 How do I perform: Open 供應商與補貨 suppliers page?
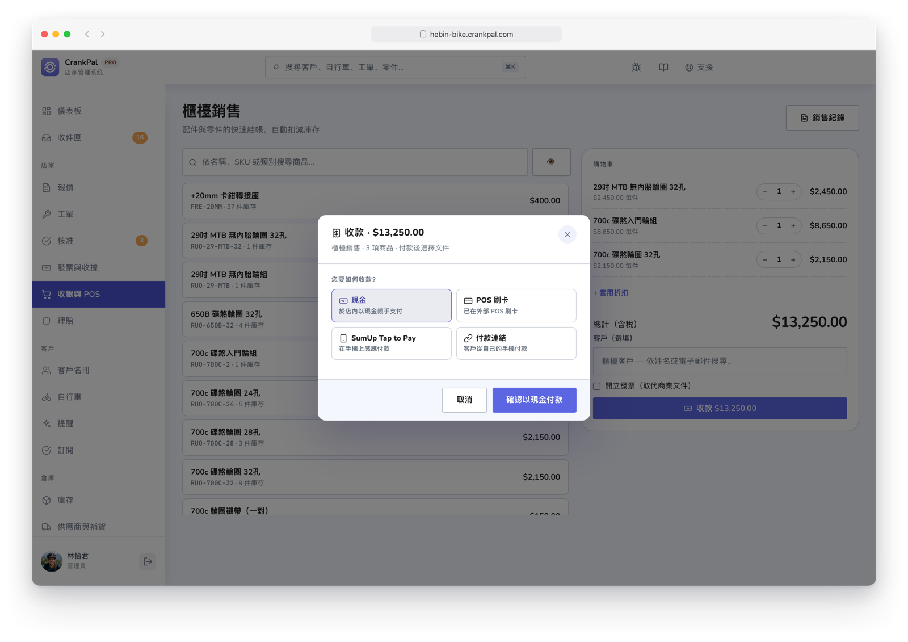coord(98,527)
